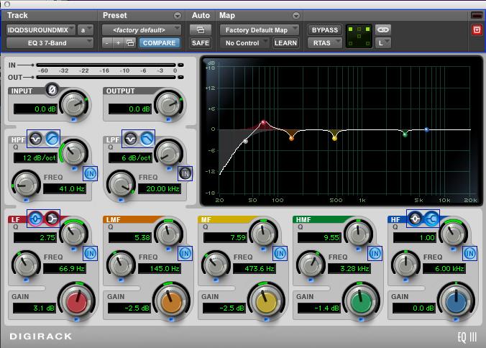
Task: Toggle the HF band IN button
Action: (x=469, y=254)
